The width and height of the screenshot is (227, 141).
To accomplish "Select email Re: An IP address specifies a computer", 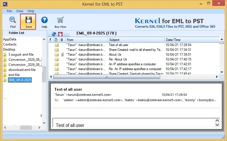I will 135,69.
